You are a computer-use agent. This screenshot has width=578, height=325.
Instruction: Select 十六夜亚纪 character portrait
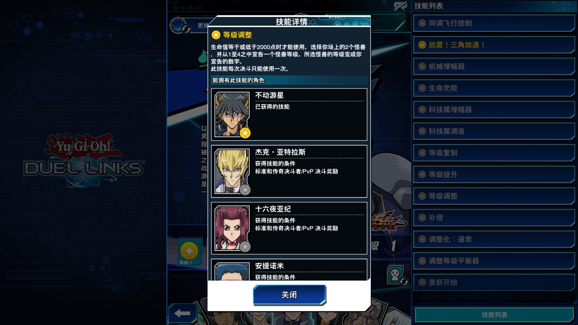[x=232, y=228]
